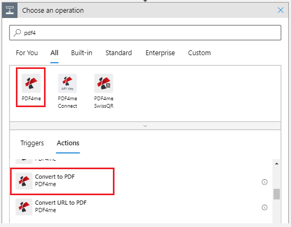Click the Convert URL to PDF action icon
The height and width of the screenshot is (227, 291).
coord(24,207)
